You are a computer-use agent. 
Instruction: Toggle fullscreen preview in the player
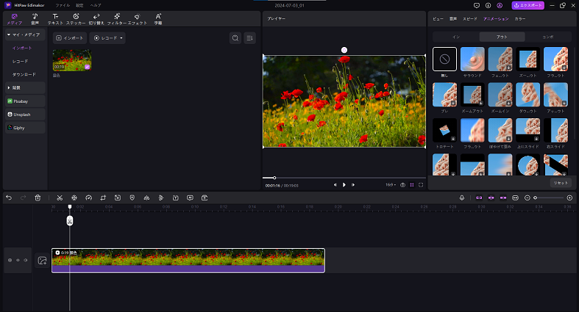coord(421,185)
